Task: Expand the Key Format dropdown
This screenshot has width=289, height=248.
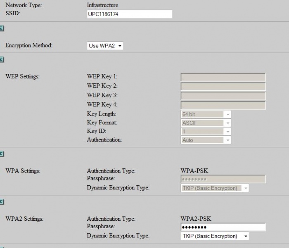Action: coord(206,123)
